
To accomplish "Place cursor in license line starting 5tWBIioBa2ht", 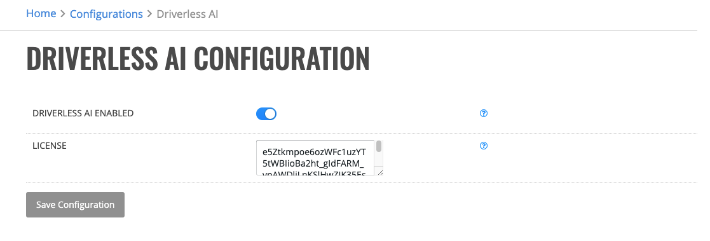I will pos(313,163).
